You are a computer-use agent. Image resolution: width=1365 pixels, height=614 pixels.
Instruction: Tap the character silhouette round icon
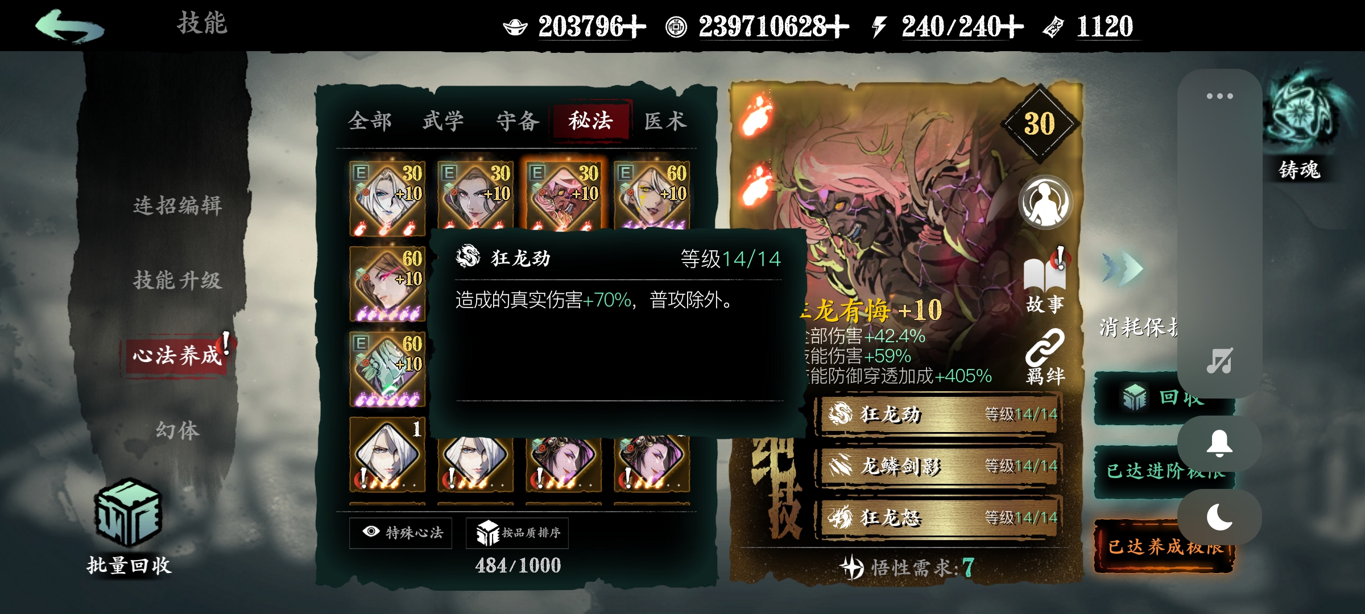pos(1045,202)
